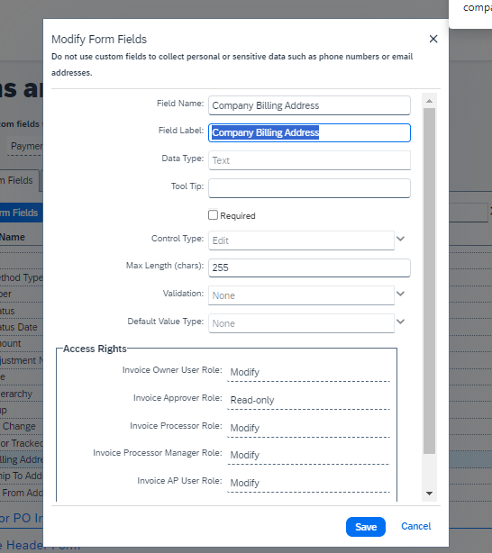The width and height of the screenshot is (492, 553).
Task: Click the Field Label input box
Action: click(x=310, y=132)
